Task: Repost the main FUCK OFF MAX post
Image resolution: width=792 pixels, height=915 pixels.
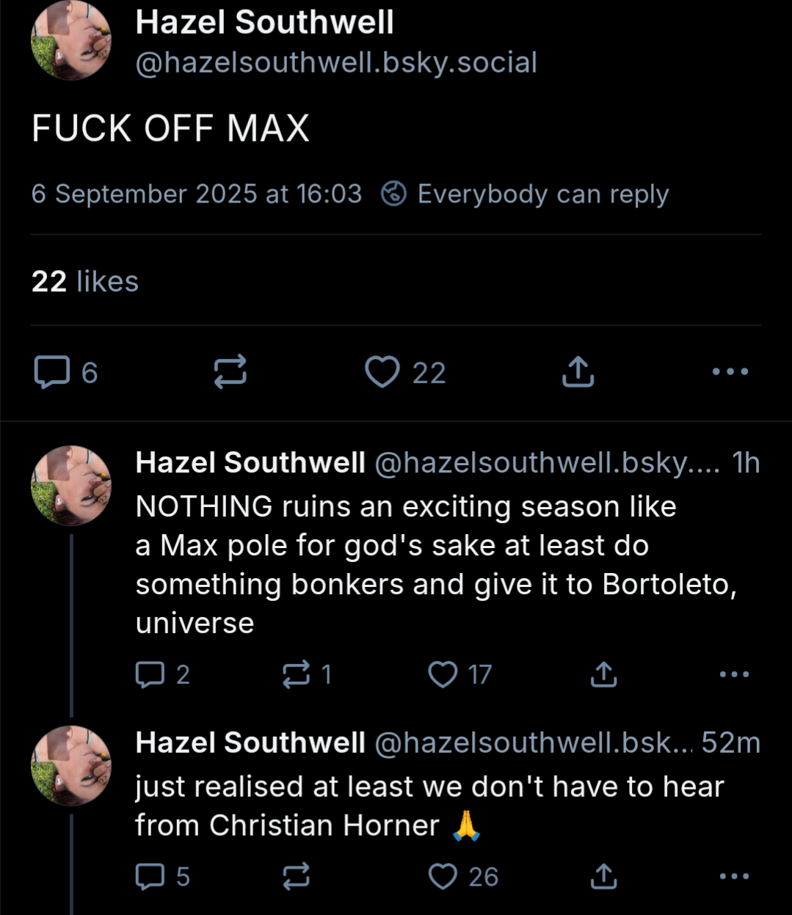Action: [x=230, y=371]
